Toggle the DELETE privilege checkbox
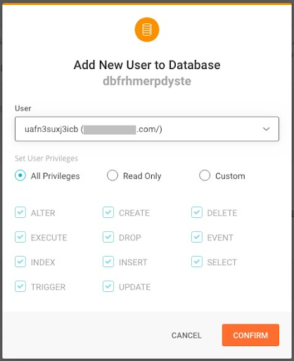Image resolution: width=294 pixels, height=361 pixels. click(196, 212)
